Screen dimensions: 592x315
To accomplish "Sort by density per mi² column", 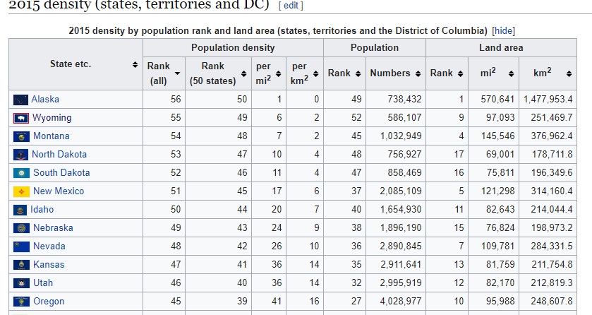I will tap(278, 73).
